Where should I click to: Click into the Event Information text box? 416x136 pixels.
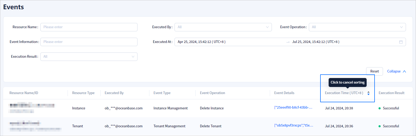coord(89,42)
